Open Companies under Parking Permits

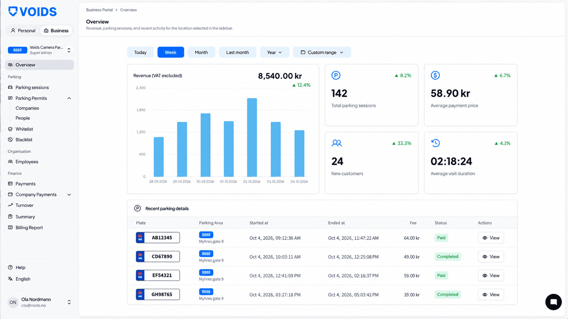click(x=27, y=108)
